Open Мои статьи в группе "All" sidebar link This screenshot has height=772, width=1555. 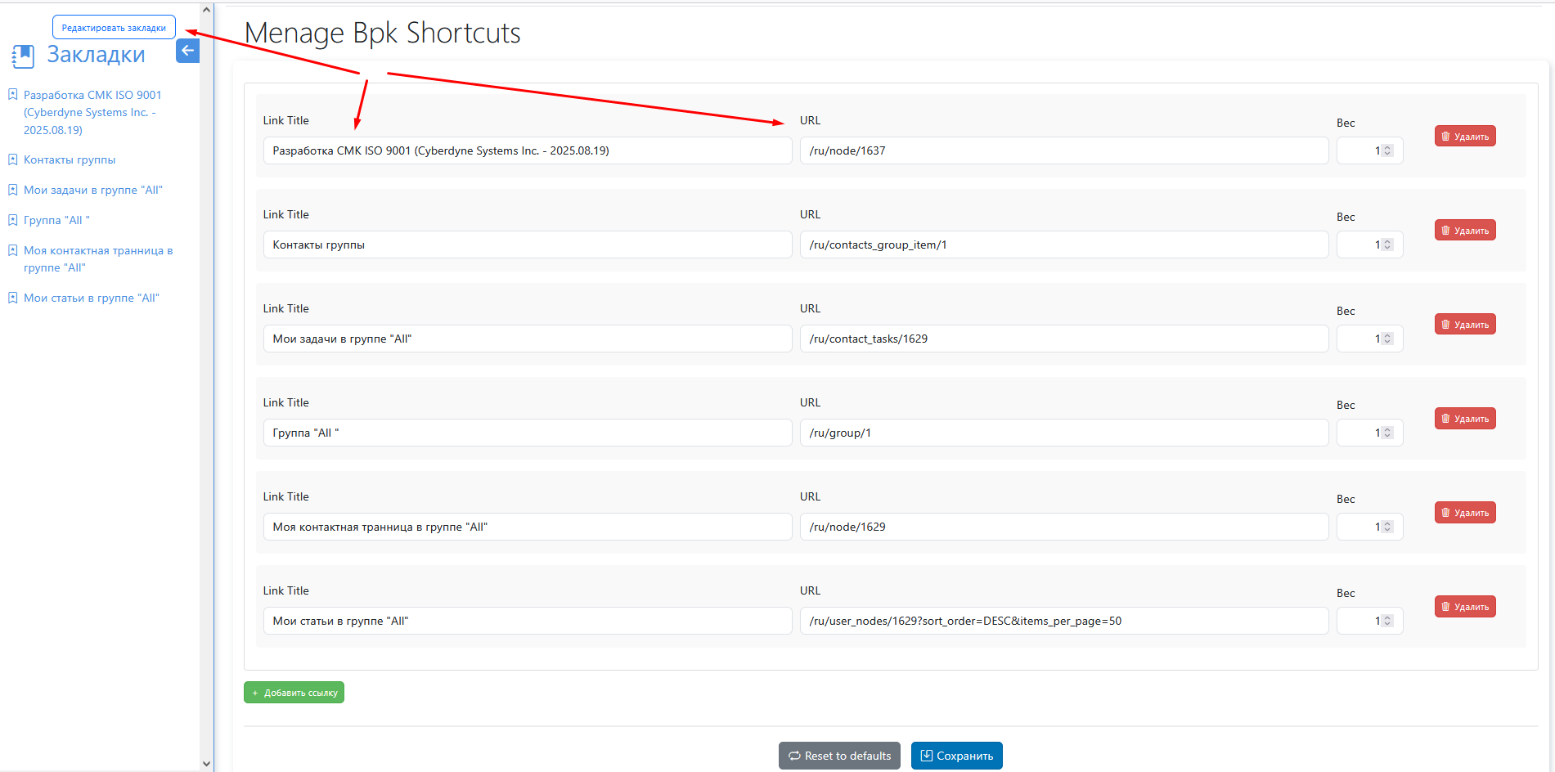pos(91,298)
